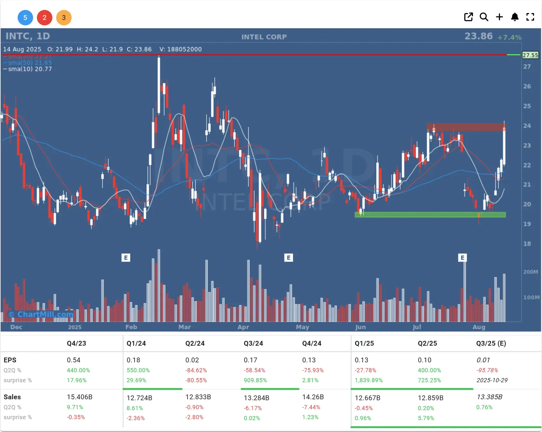Click the INTC, 1D ticker label
The height and width of the screenshot is (432, 542).
pyautogui.click(x=28, y=36)
